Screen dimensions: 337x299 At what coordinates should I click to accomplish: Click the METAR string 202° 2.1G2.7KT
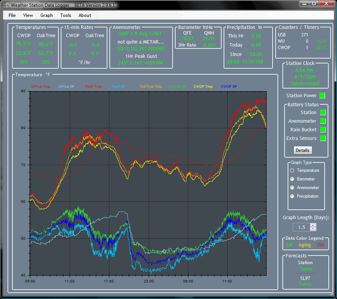pyautogui.click(x=140, y=49)
